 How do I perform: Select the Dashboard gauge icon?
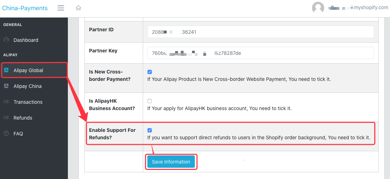pyautogui.click(x=6, y=40)
